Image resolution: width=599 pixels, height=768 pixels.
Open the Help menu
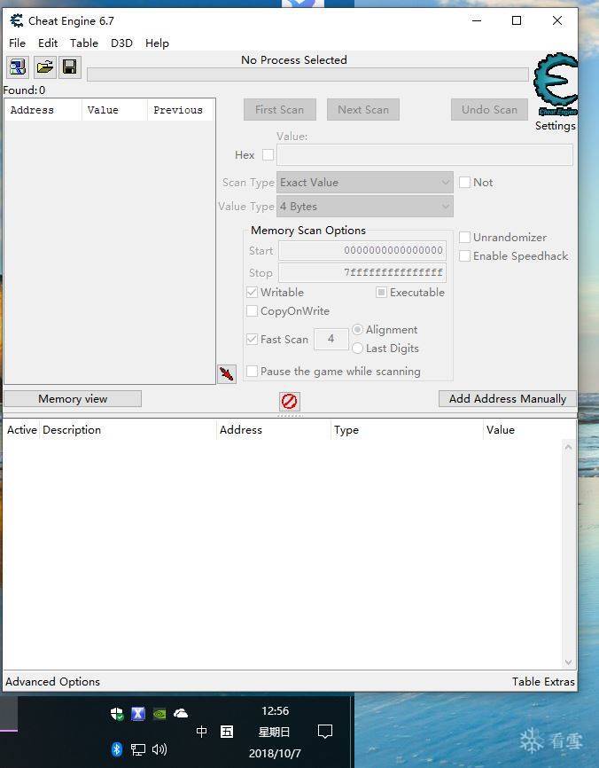tap(157, 43)
